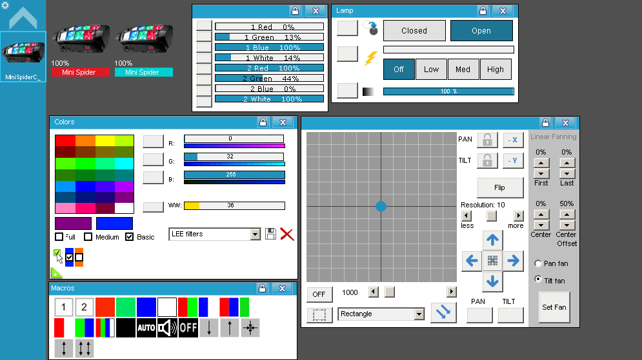Adjust the 2 Red 100% channel slider
Viewport: 642px width, 360px height.
coord(270,68)
